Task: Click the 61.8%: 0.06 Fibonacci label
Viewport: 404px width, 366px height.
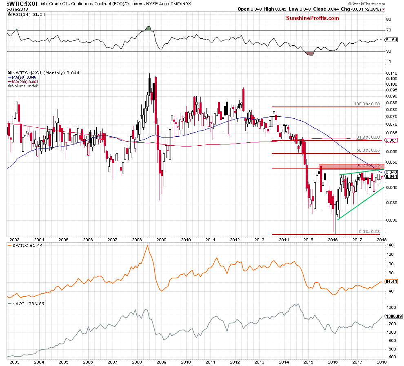Action: tap(368, 137)
